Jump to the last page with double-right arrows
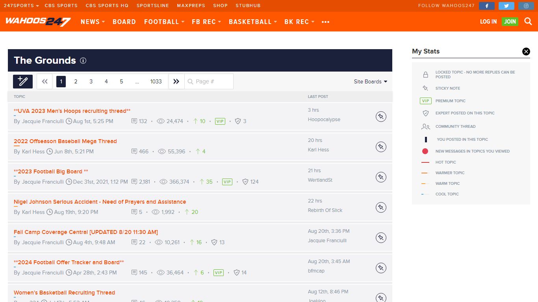The height and width of the screenshot is (302, 538). 176,81
